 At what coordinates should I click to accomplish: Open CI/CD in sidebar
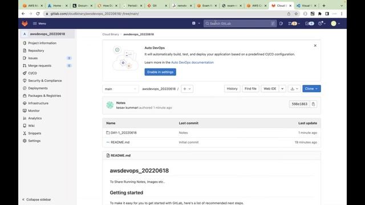coord(33,73)
